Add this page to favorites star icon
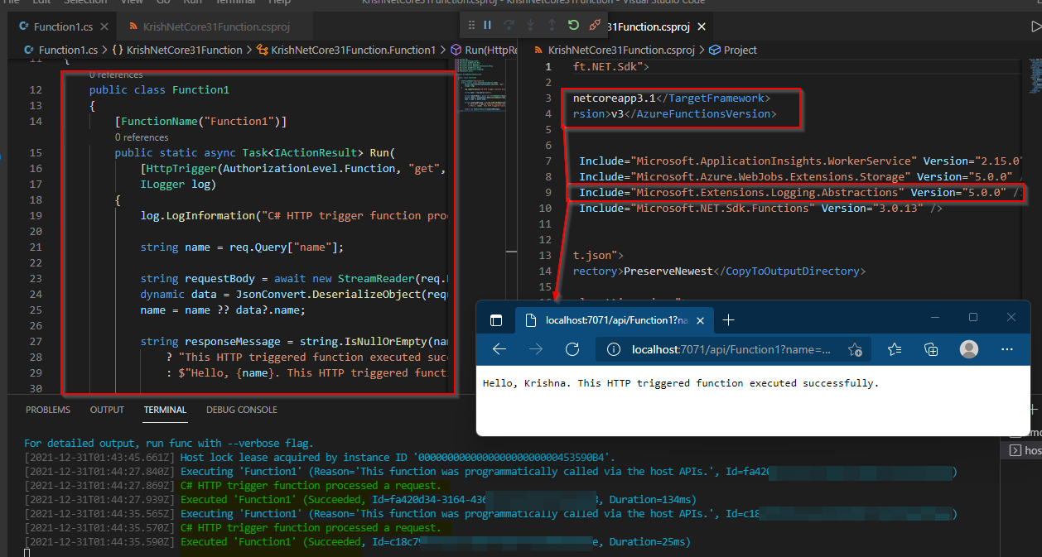The width and height of the screenshot is (1042, 557). point(855,350)
